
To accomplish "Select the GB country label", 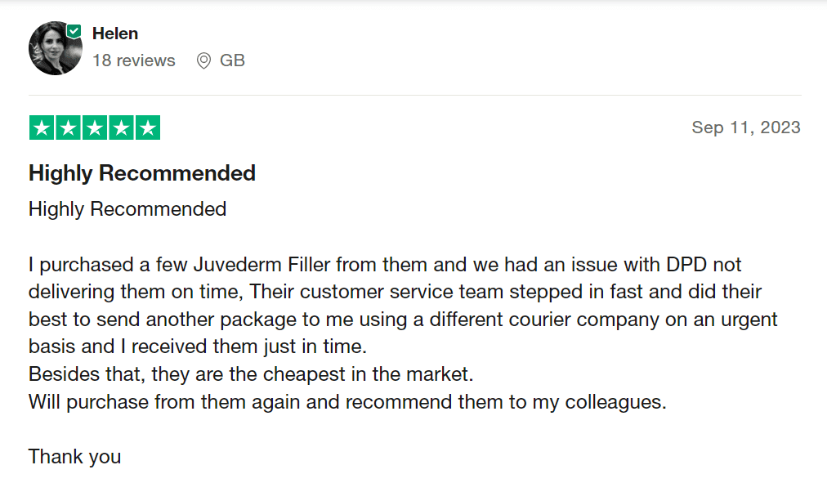I will click(232, 60).
